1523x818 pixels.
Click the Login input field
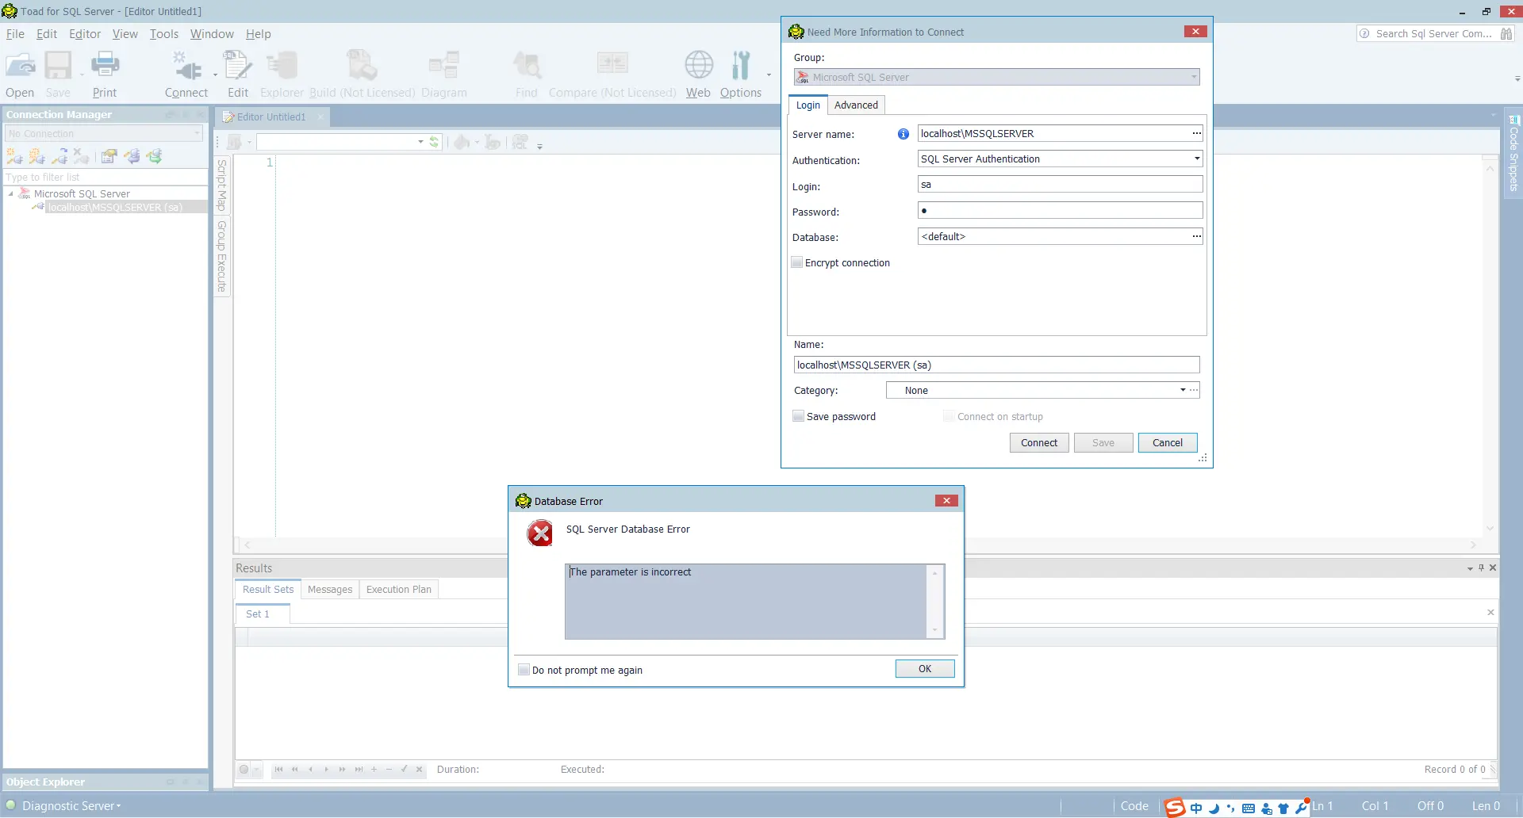(x=1060, y=184)
